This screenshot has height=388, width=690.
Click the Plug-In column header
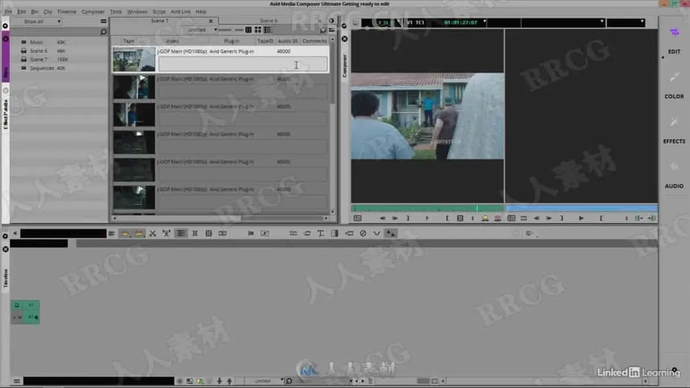(232, 41)
